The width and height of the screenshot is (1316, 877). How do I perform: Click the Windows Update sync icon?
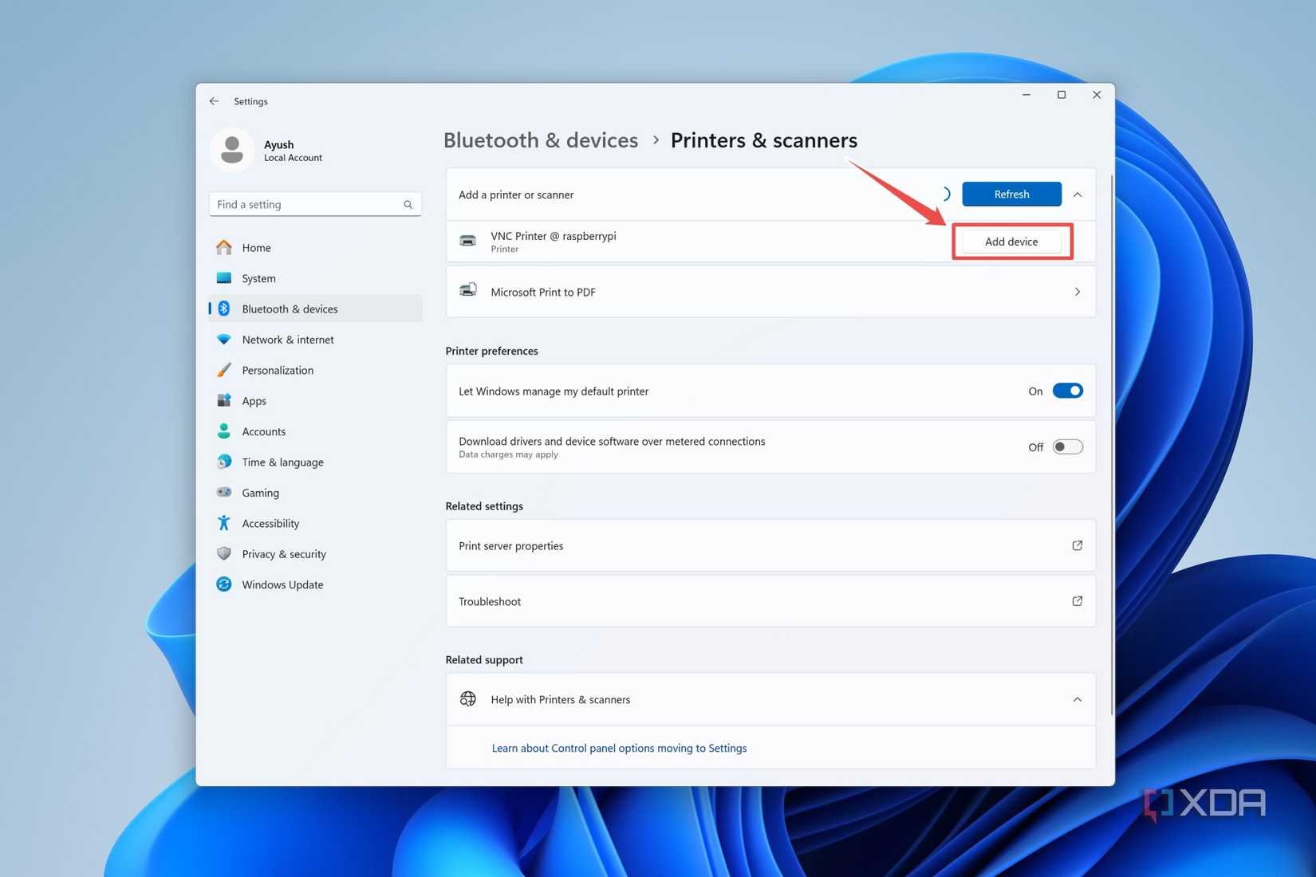click(x=224, y=584)
